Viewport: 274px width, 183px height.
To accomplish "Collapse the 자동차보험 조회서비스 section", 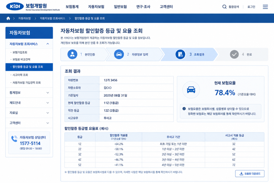I will pos(29,44).
